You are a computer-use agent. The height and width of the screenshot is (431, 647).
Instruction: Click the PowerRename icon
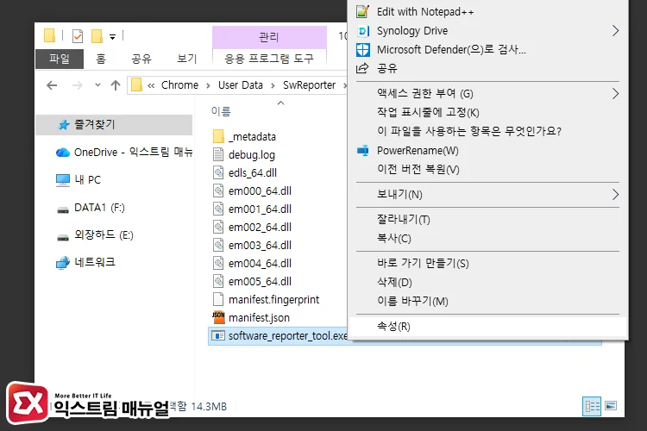362,151
